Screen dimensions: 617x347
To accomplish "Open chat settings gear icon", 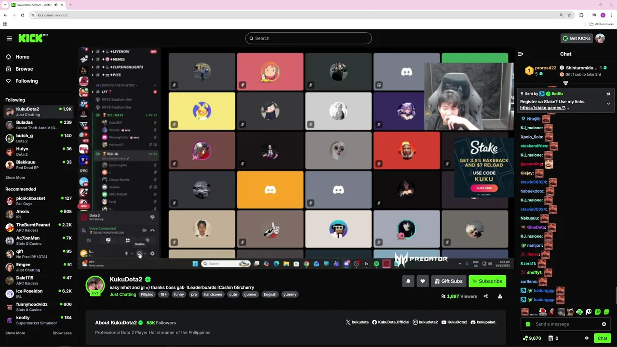I will (x=587, y=338).
